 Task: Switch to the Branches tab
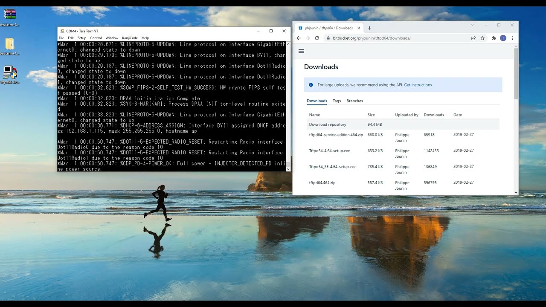[x=354, y=101]
